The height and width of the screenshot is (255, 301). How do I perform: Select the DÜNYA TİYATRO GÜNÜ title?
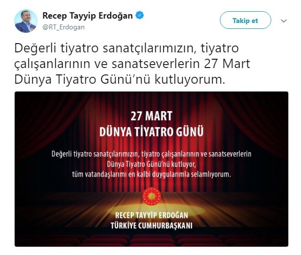click(x=151, y=132)
